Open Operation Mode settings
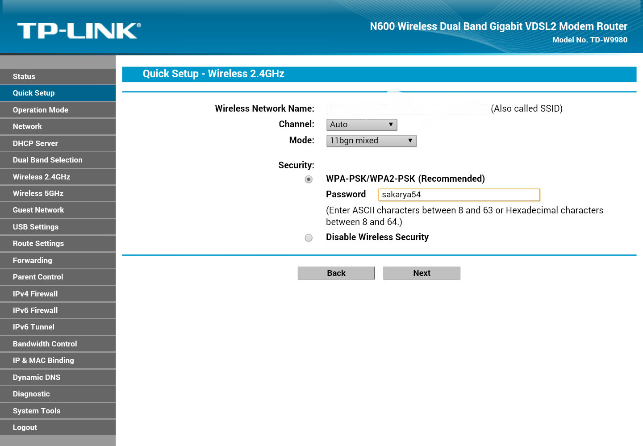The image size is (643, 446). pos(58,110)
